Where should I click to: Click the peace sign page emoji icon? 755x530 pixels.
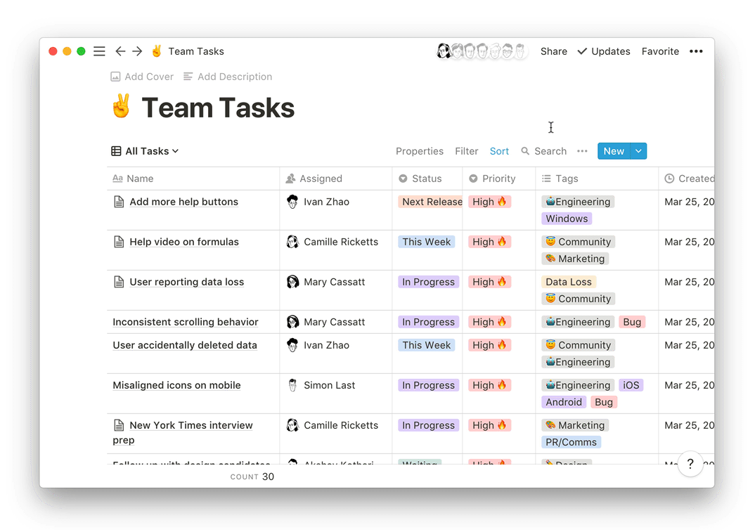click(x=122, y=108)
